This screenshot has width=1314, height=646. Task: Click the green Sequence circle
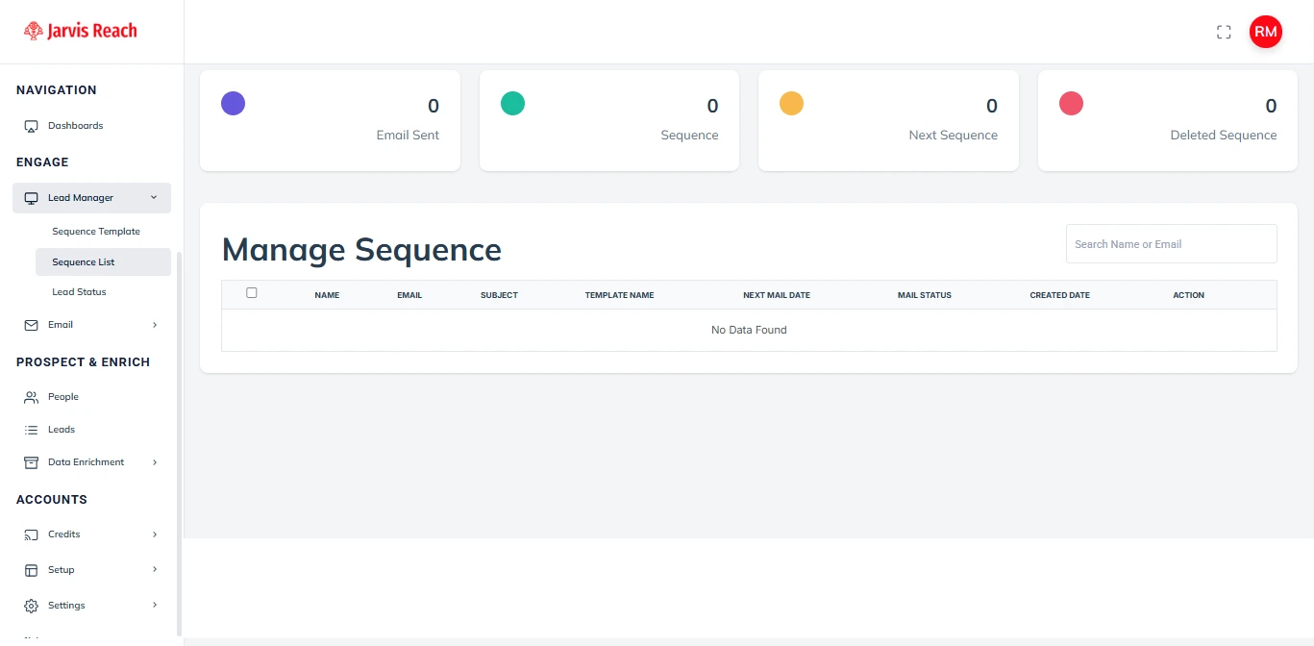coord(512,103)
